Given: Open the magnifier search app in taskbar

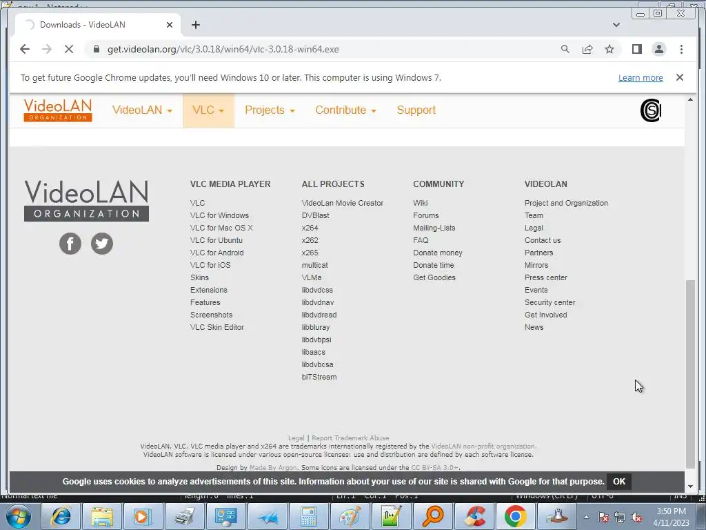Looking at the screenshot, I should click(x=433, y=516).
